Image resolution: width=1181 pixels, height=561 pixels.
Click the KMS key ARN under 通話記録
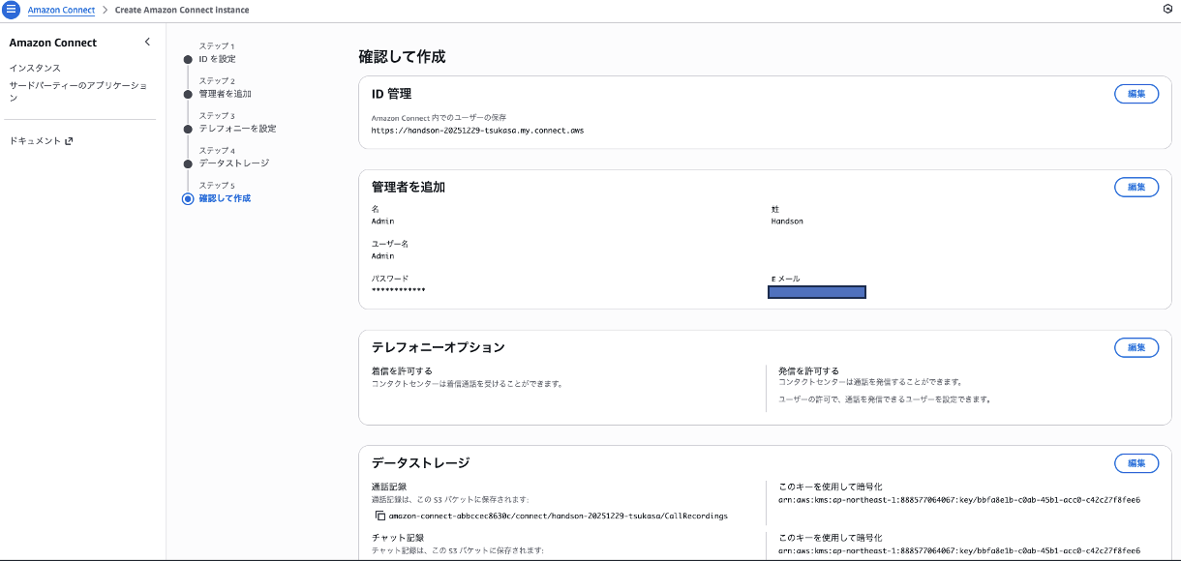coord(959,500)
